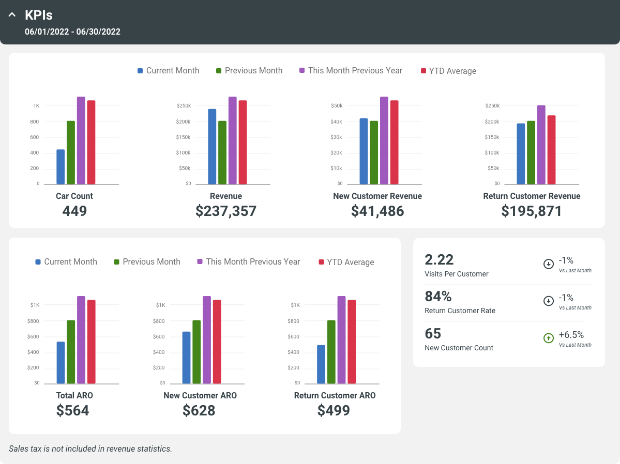Click Revenue chart purple previous year bar

(x=233, y=141)
